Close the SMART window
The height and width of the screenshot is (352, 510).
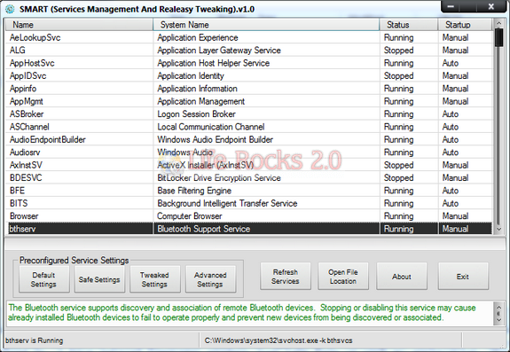491,6
